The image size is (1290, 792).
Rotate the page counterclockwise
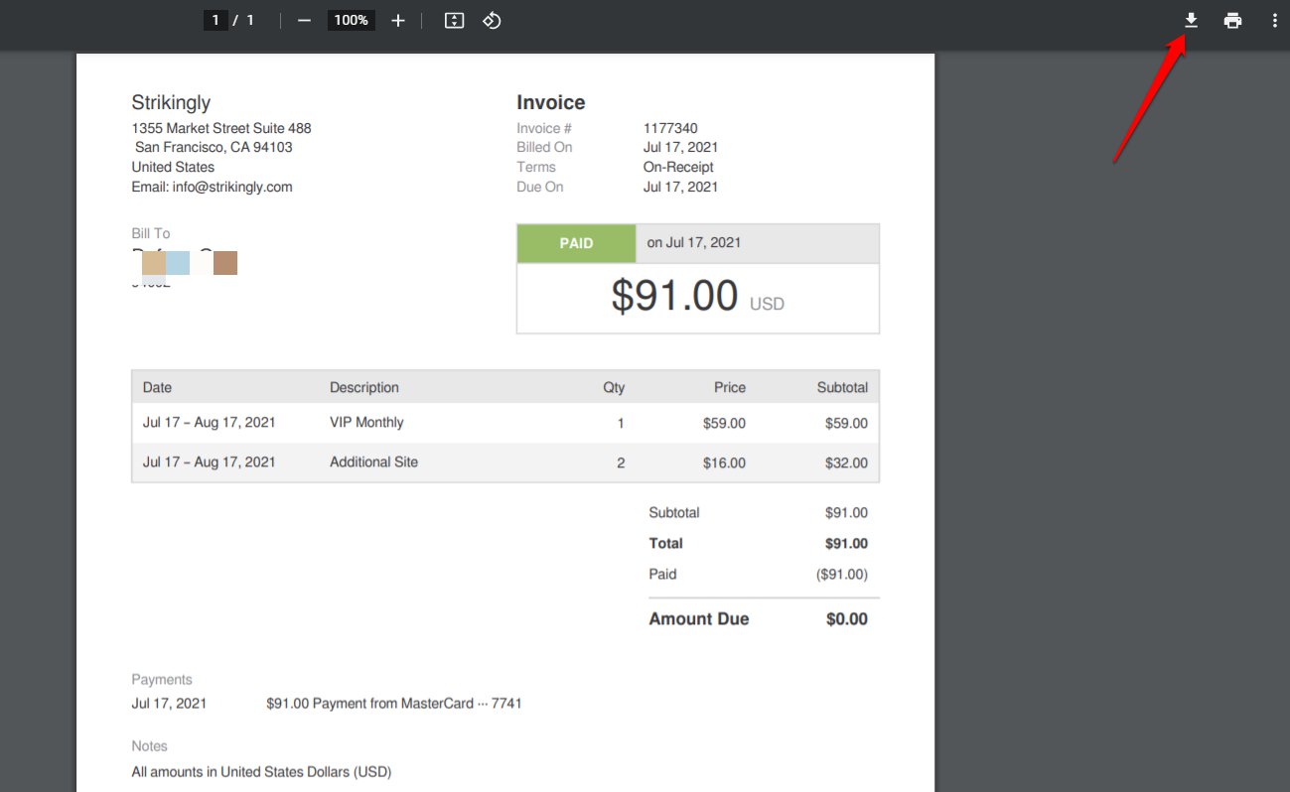[x=492, y=20]
